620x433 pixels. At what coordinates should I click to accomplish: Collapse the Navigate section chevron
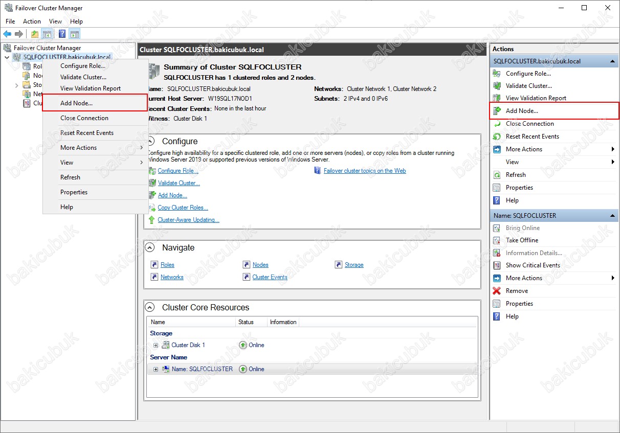click(x=150, y=247)
